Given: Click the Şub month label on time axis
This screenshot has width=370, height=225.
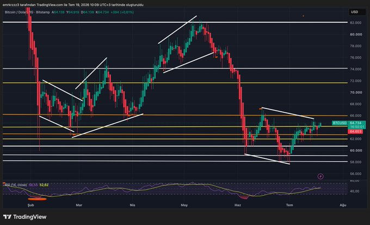Looking at the screenshot, I should pyautogui.click(x=30, y=205).
